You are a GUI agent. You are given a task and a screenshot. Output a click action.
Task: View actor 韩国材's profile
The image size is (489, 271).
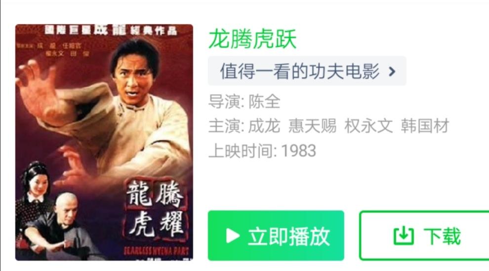[x=425, y=126]
